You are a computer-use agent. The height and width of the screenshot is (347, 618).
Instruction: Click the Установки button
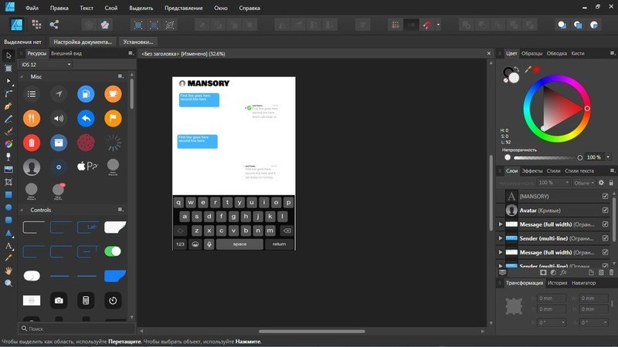point(139,42)
